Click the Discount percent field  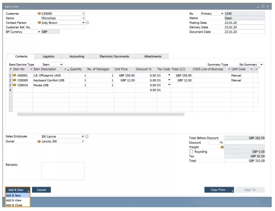point(214,143)
